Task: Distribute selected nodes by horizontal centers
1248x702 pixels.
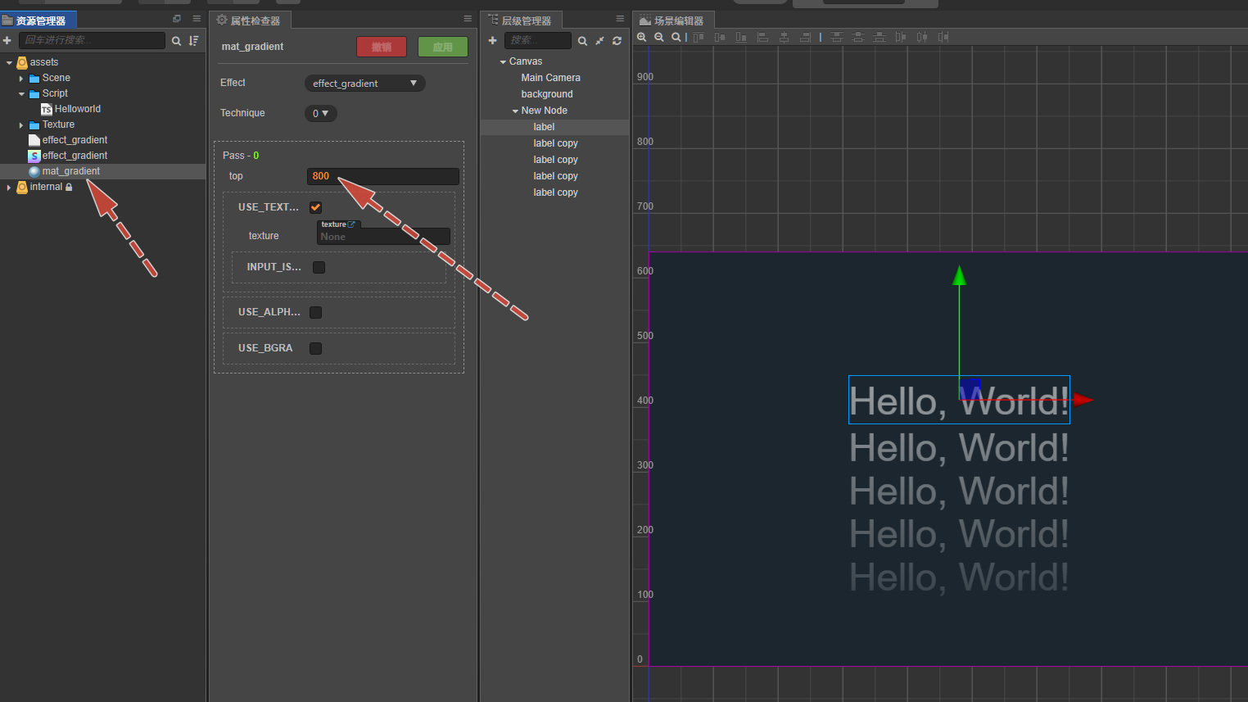Action: pyautogui.click(x=922, y=38)
